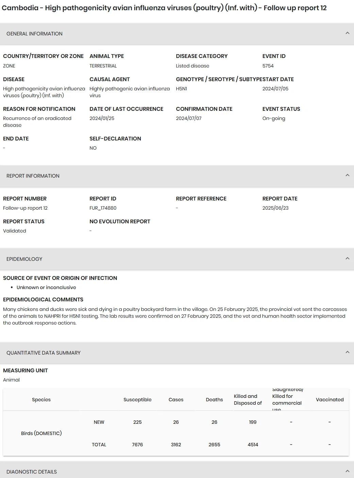The width and height of the screenshot is (354, 478).
Task: Collapse the Diagnostic Details chevron
Action: [347, 471]
